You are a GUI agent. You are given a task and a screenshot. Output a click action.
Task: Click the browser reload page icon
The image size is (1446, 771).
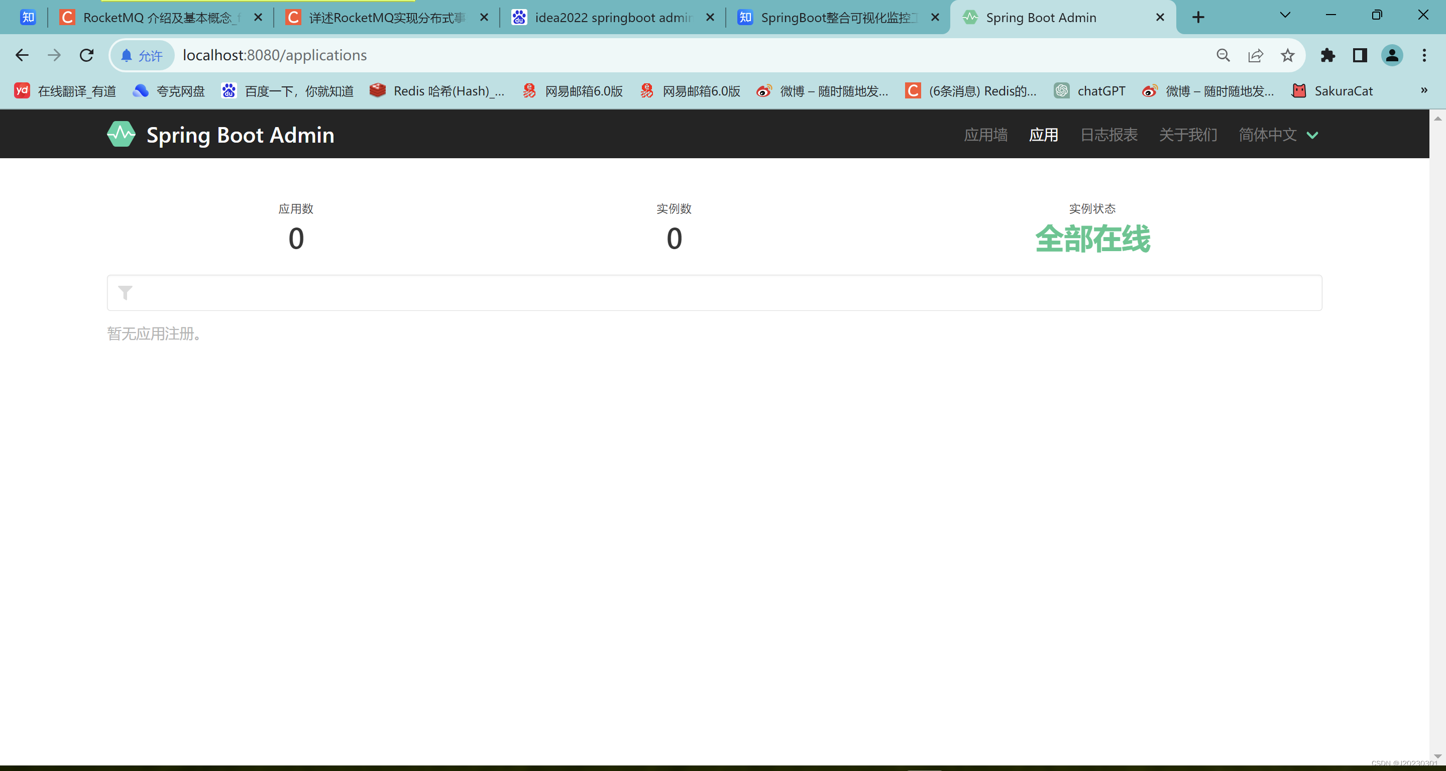tap(86, 55)
